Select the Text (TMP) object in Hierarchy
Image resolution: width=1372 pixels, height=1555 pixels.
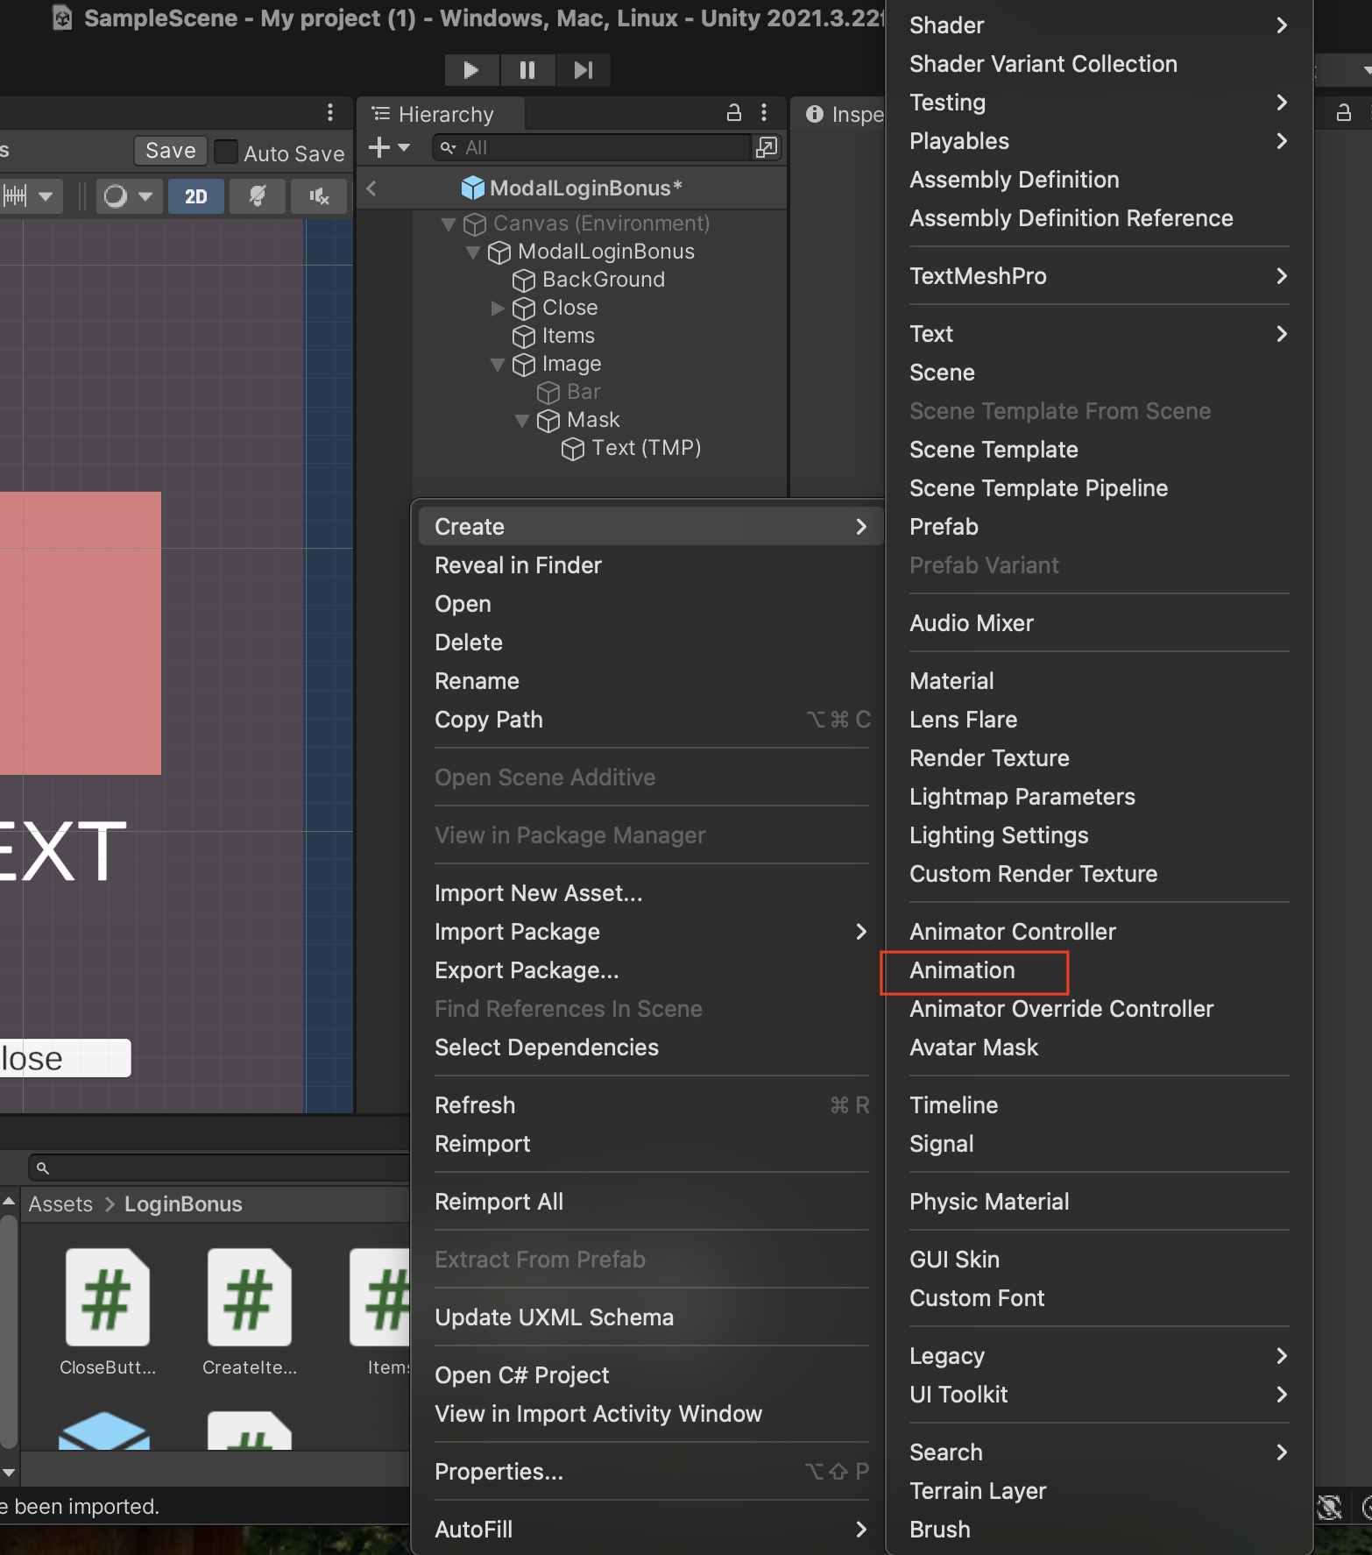pyautogui.click(x=646, y=448)
